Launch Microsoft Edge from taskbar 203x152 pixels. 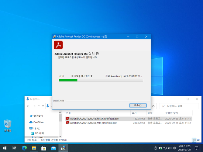[x=24, y=148]
